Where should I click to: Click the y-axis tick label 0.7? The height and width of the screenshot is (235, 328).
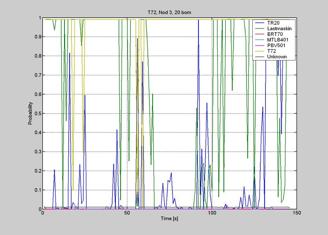click(38, 75)
